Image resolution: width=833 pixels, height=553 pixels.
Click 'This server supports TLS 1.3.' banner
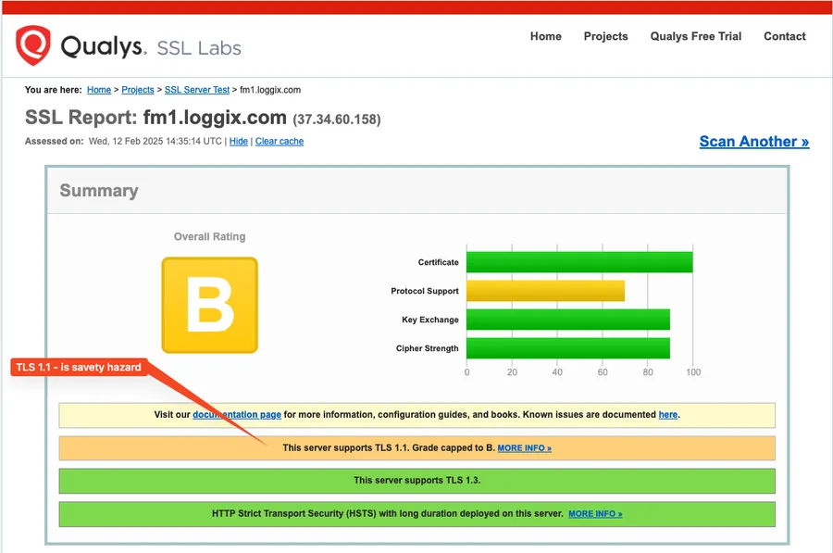pos(417,481)
